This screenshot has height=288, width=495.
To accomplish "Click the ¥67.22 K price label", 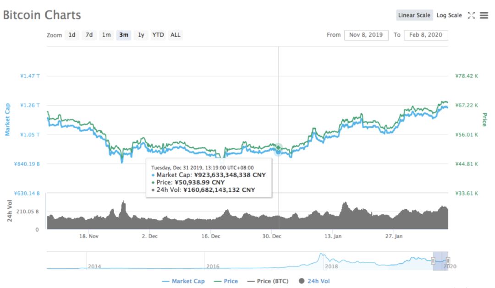I will 467,105.
